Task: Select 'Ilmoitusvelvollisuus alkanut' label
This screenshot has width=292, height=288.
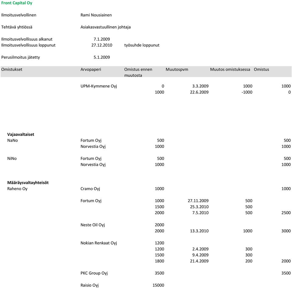Action: [27, 39]
